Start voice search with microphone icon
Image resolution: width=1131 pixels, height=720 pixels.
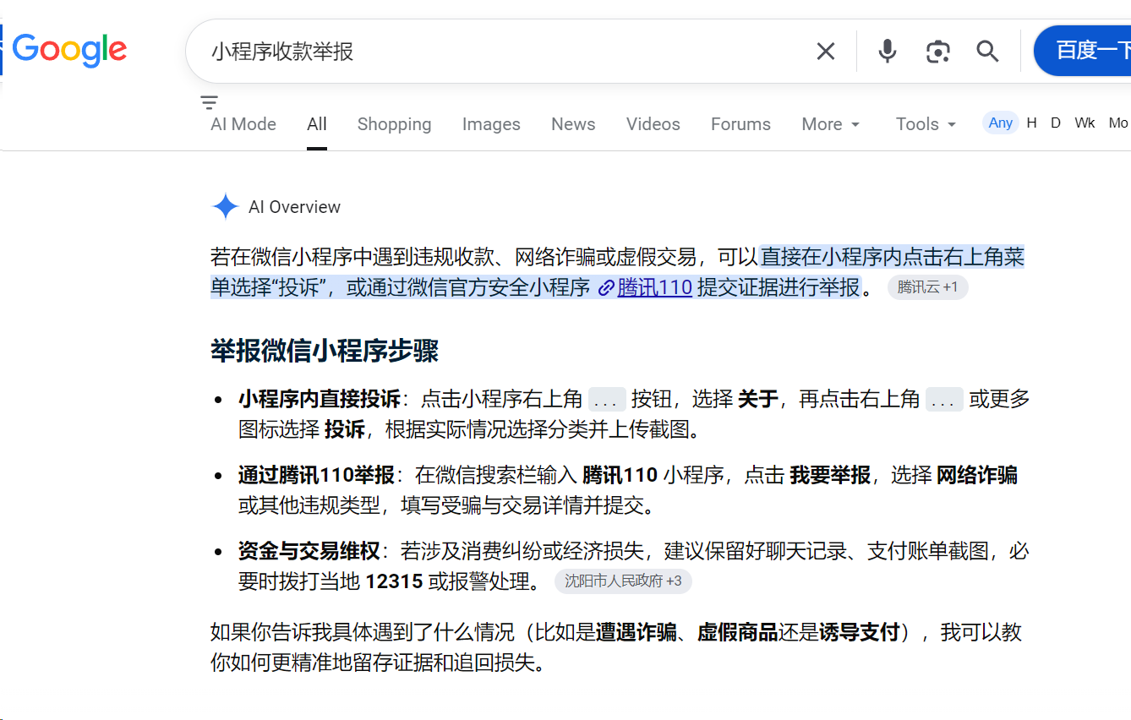tap(887, 52)
